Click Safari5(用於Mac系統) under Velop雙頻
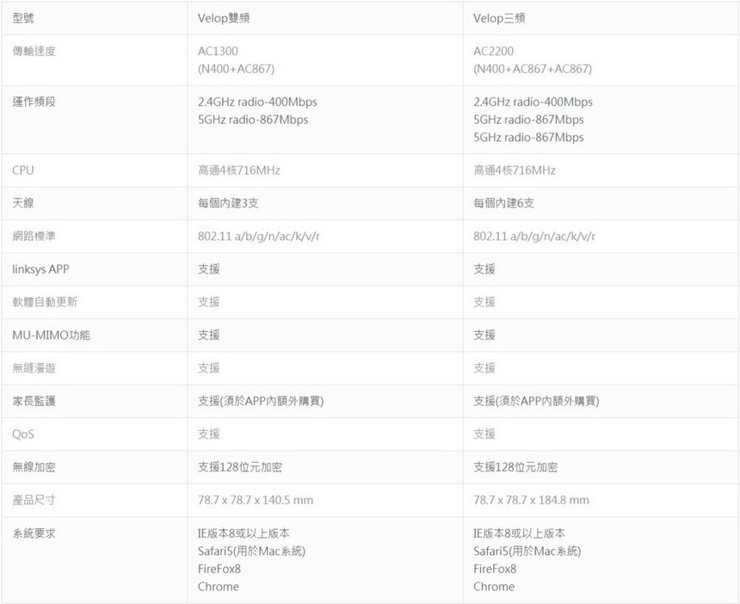740x604 pixels. 251,552
